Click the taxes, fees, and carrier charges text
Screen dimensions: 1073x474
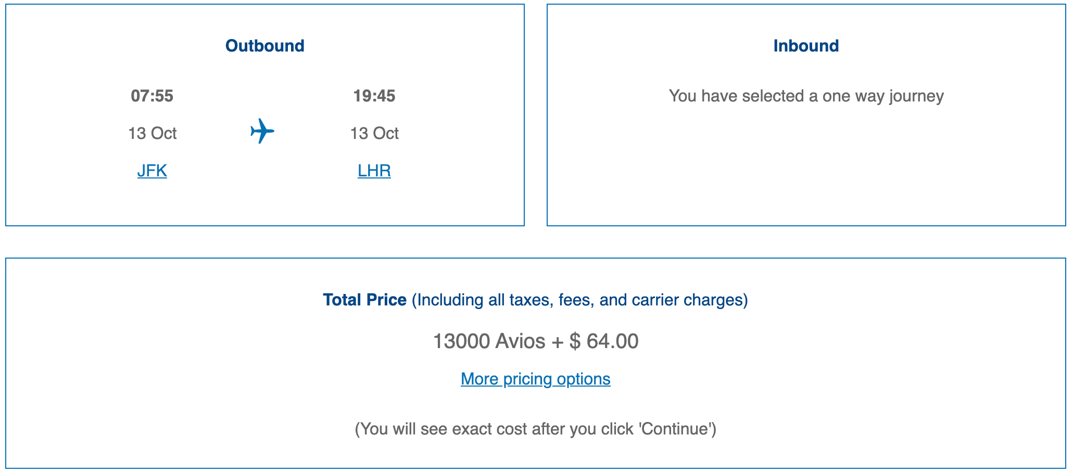(x=580, y=300)
